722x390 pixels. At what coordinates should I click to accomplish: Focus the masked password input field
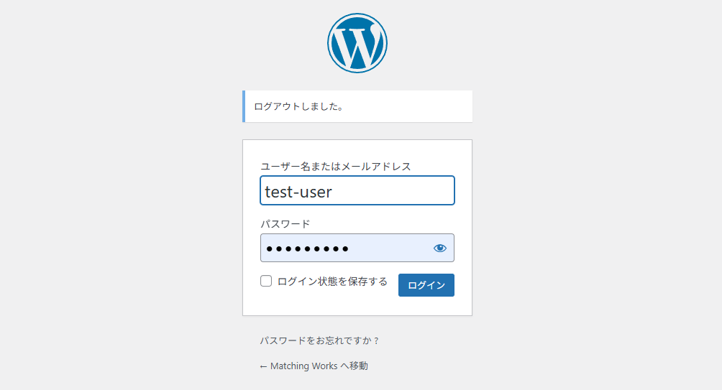pyautogui.click(x=345, y=249)
